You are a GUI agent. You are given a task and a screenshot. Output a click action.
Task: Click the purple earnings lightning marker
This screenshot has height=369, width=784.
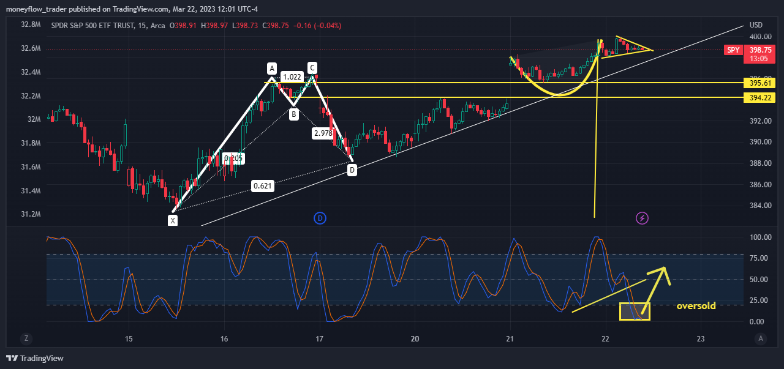point(642,218)
